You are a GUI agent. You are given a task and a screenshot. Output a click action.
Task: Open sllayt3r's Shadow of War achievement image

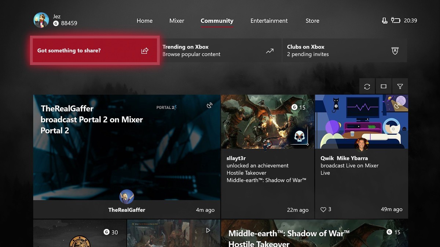pos(267,121)
